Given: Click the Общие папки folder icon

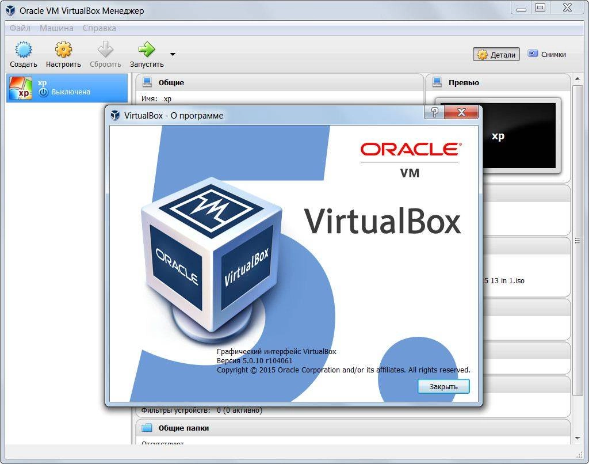Looking at the screenshot, I should click(x=147, y=428).
